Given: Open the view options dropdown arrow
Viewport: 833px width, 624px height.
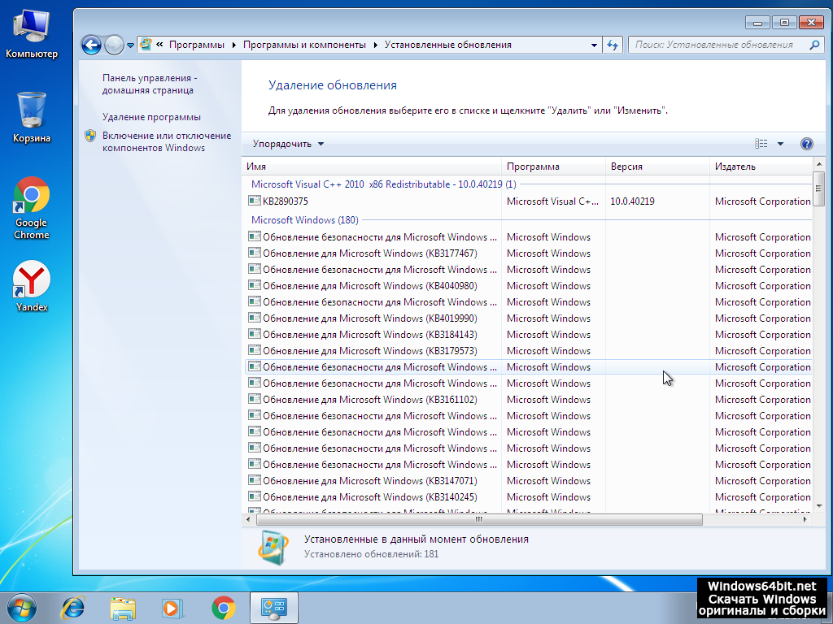Looking at the screenshot, I should pyautogui.click(x=780, y=144).
